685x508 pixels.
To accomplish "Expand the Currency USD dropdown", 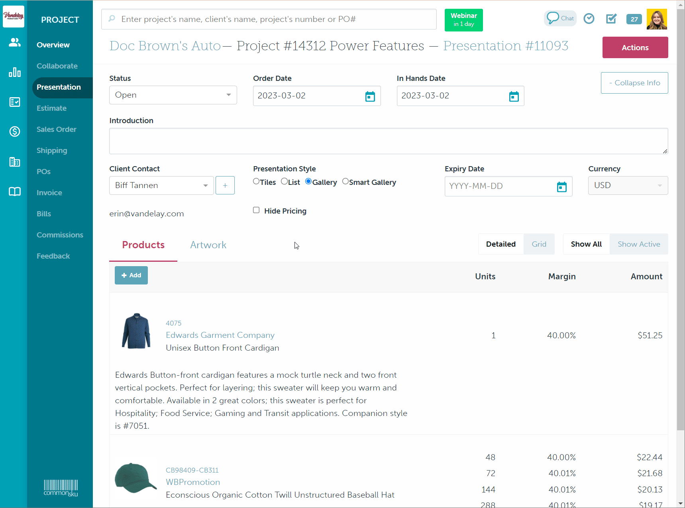I will pyautogui.click(x=628, y=186).
